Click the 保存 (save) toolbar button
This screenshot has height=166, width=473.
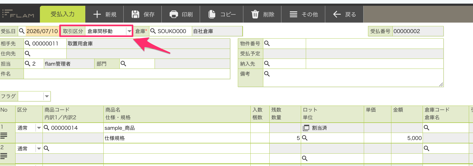pyautogui.click(x=143, y=14)
